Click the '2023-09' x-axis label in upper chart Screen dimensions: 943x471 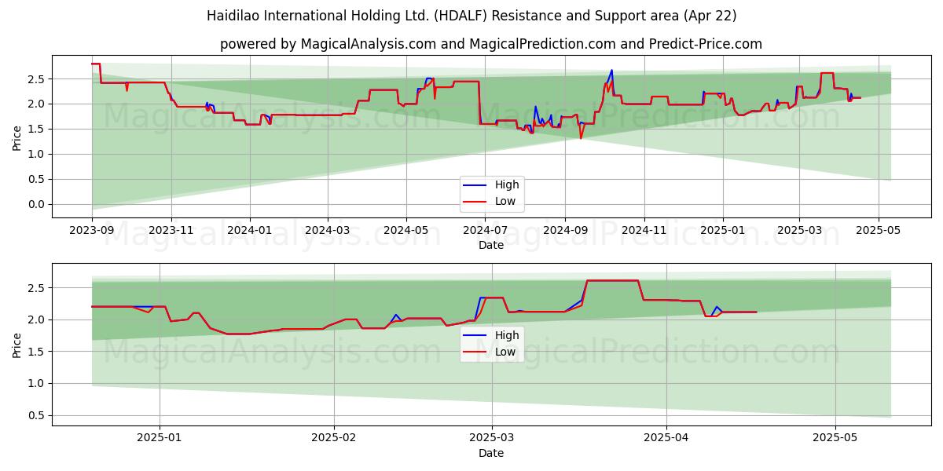[x=92, y=231]
